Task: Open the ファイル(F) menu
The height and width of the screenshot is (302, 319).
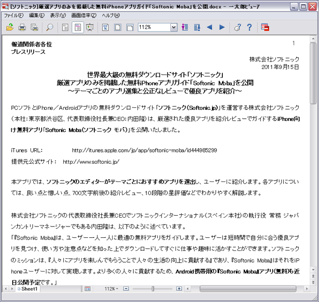Action: [x=14, y=15]
